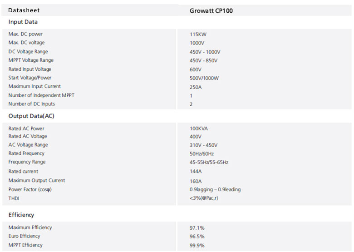Click the Growatt CP100 column header
This screenshot has height=252, width=354.
(211, 10)
